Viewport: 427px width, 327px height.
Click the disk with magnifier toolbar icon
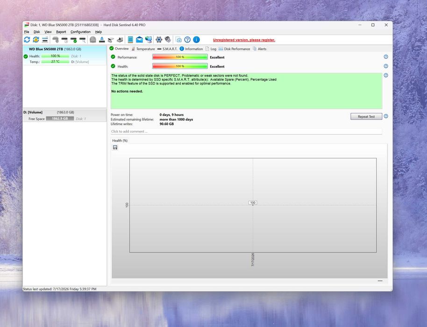[83, 40]
